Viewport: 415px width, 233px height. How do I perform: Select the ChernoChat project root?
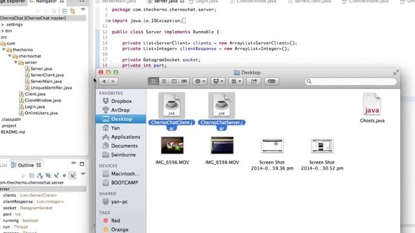33,18
